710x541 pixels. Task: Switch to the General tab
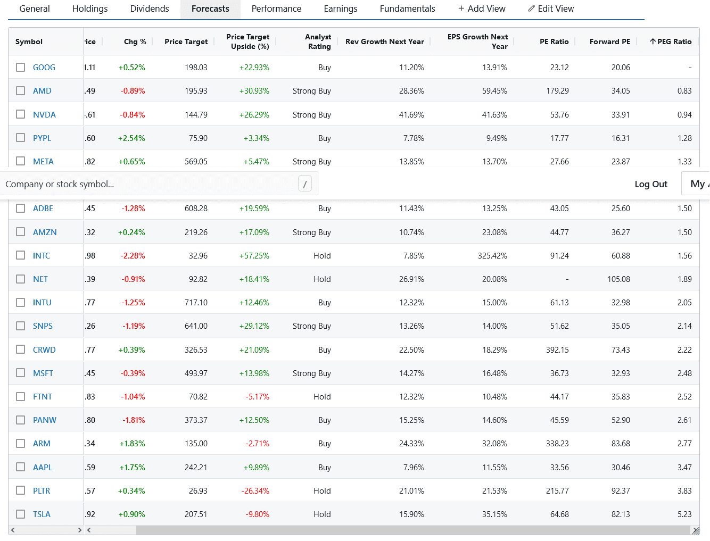pyautogui.click(x=35, y=9)
